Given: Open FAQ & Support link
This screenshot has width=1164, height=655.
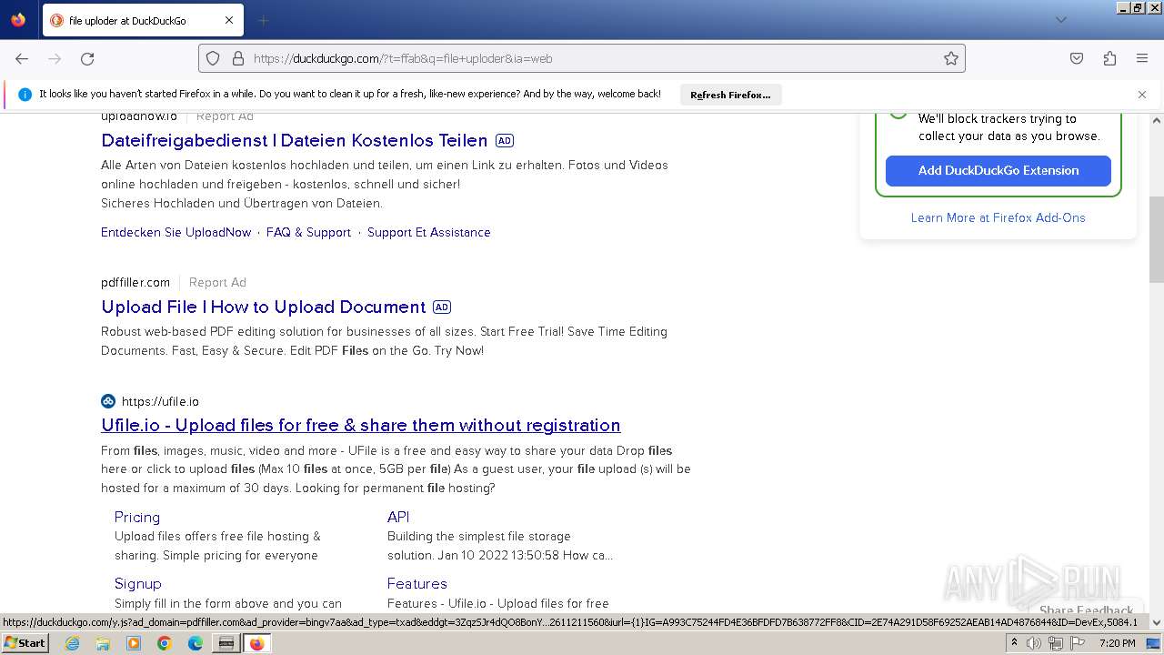Looking at the screenshot, I should (308, 232).
